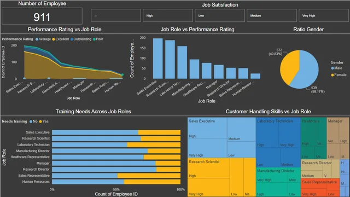
Task: Click the Sales Representative bar in column chart
Action: tap(243, 73)
